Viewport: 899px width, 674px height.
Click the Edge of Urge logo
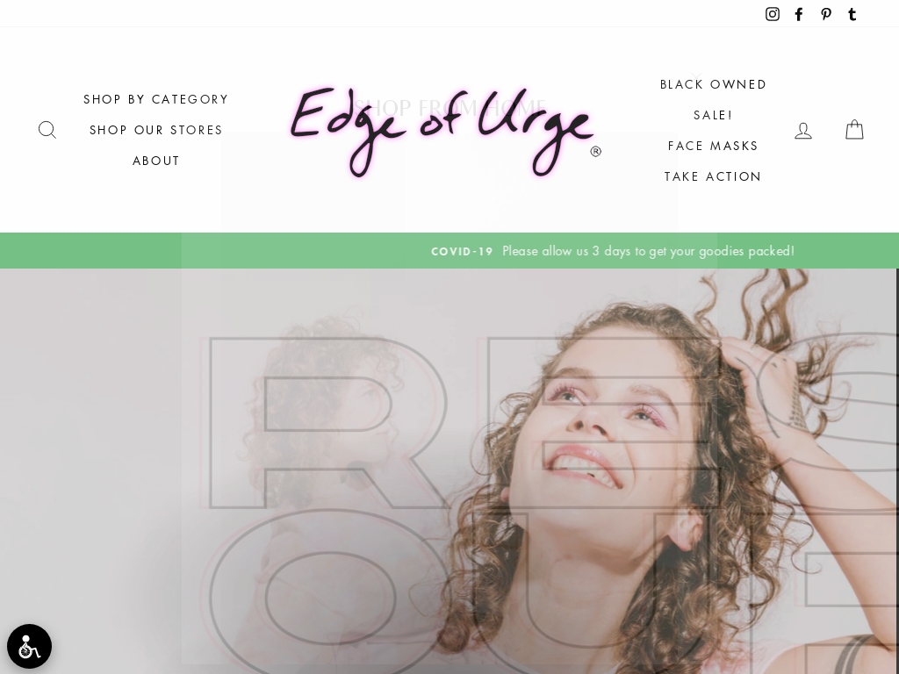click(445, 132)
